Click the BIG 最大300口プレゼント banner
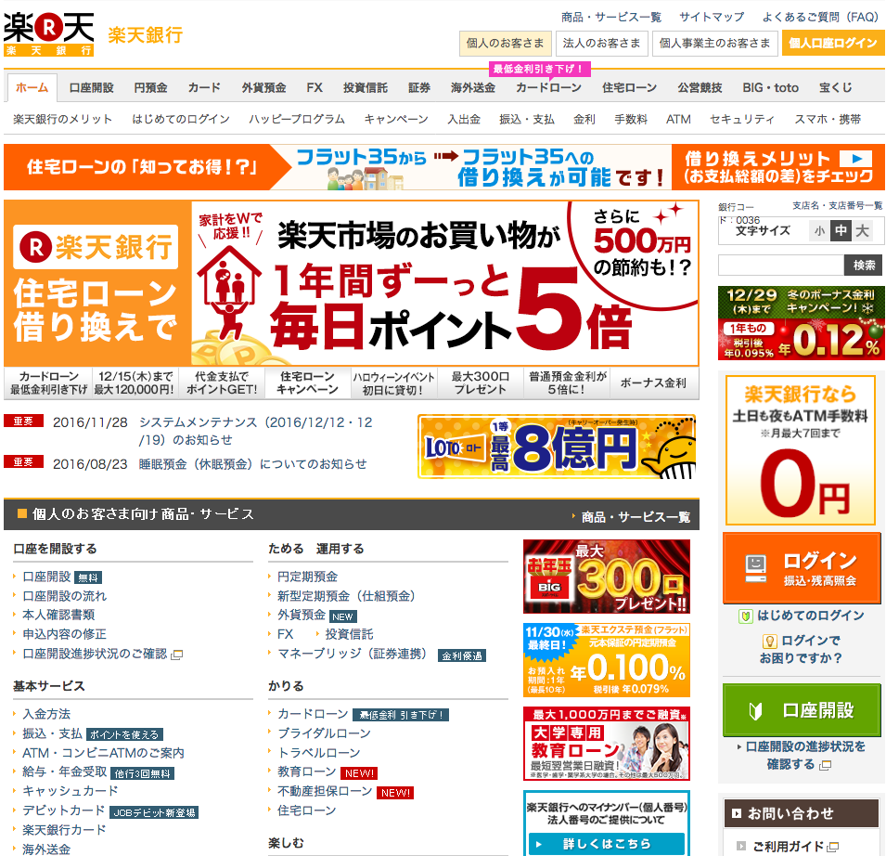Viewport: 886px width, 856px height. (x=607, y=577)
